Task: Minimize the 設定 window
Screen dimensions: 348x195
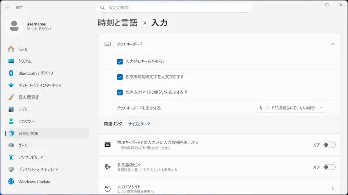Action: click(x=313, y=5)
